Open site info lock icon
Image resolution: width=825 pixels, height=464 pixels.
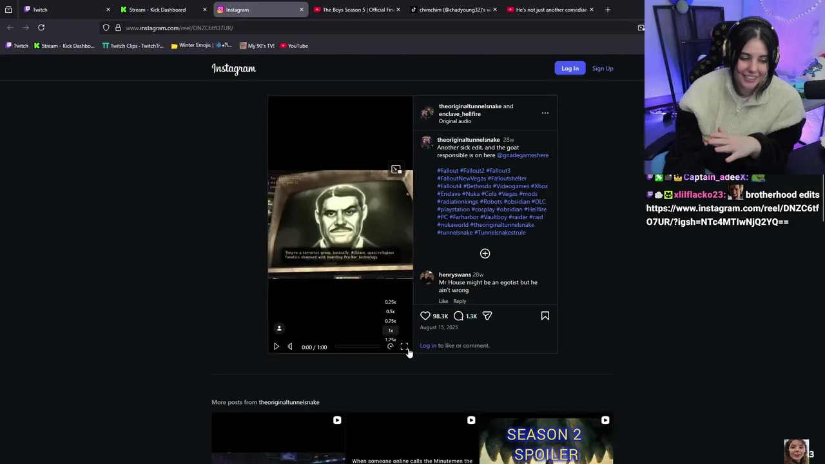(118, 28)
